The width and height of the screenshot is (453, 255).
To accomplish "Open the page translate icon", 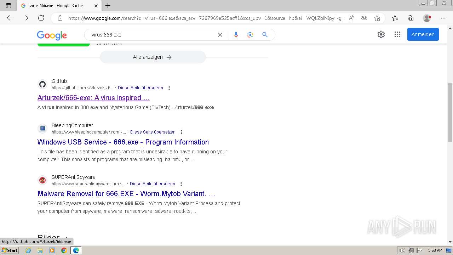I will (364, 18).
